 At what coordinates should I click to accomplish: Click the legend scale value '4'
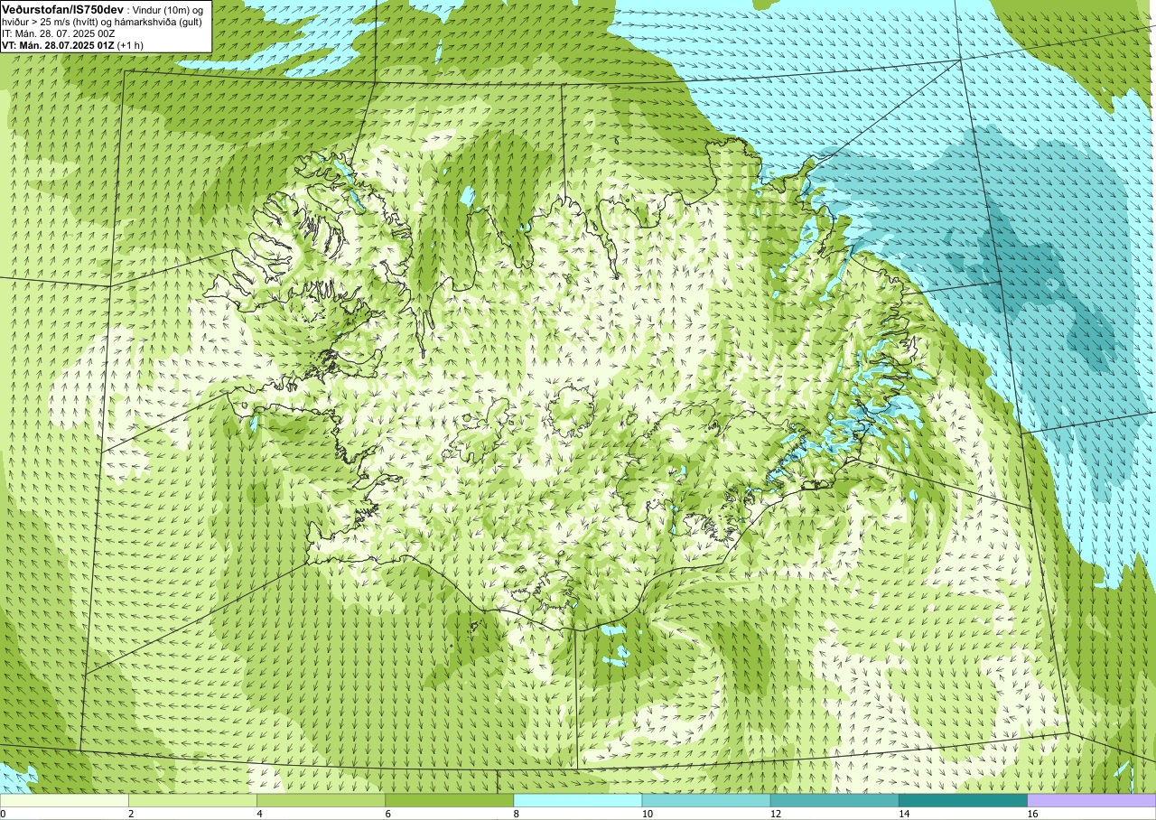[x=260, y=814]
